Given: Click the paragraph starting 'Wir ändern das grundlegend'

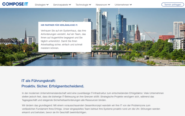Looking at the screenshot, I should (91, 109).
